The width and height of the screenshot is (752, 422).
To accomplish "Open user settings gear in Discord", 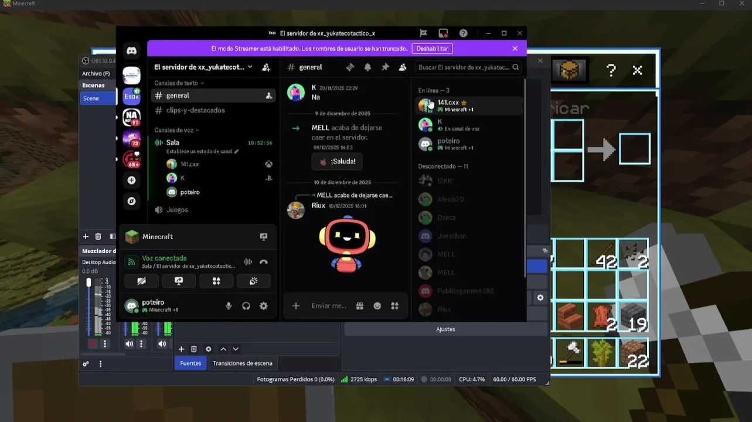I will coord(264,306).
